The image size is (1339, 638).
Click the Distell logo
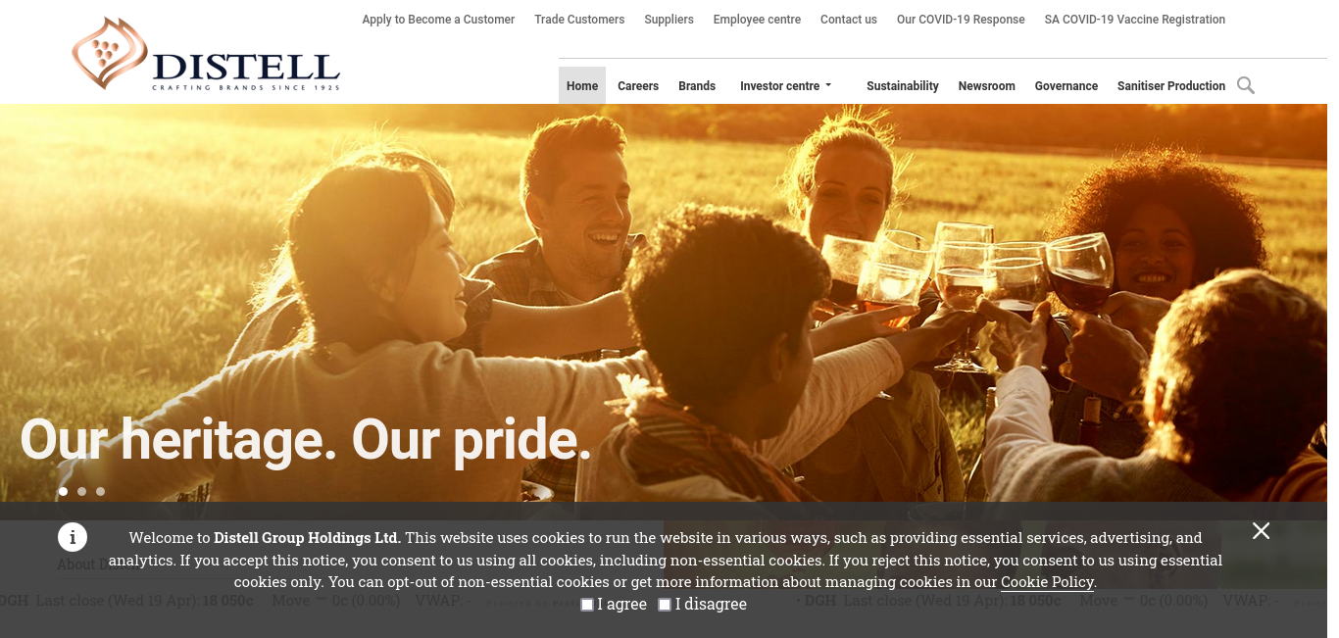click(206, 54)
